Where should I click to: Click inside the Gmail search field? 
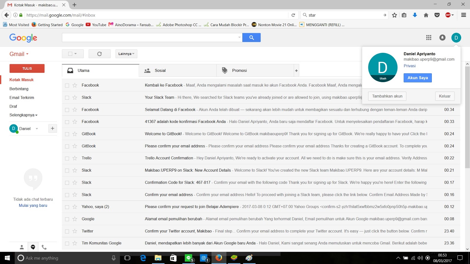150,38
